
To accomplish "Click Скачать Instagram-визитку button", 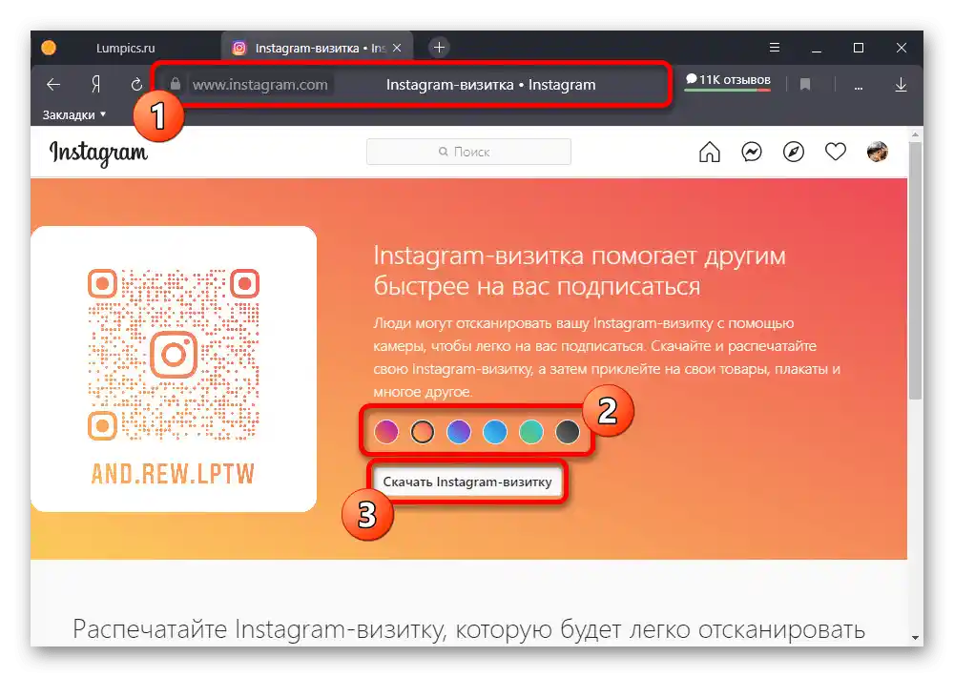I will [467, 482].
